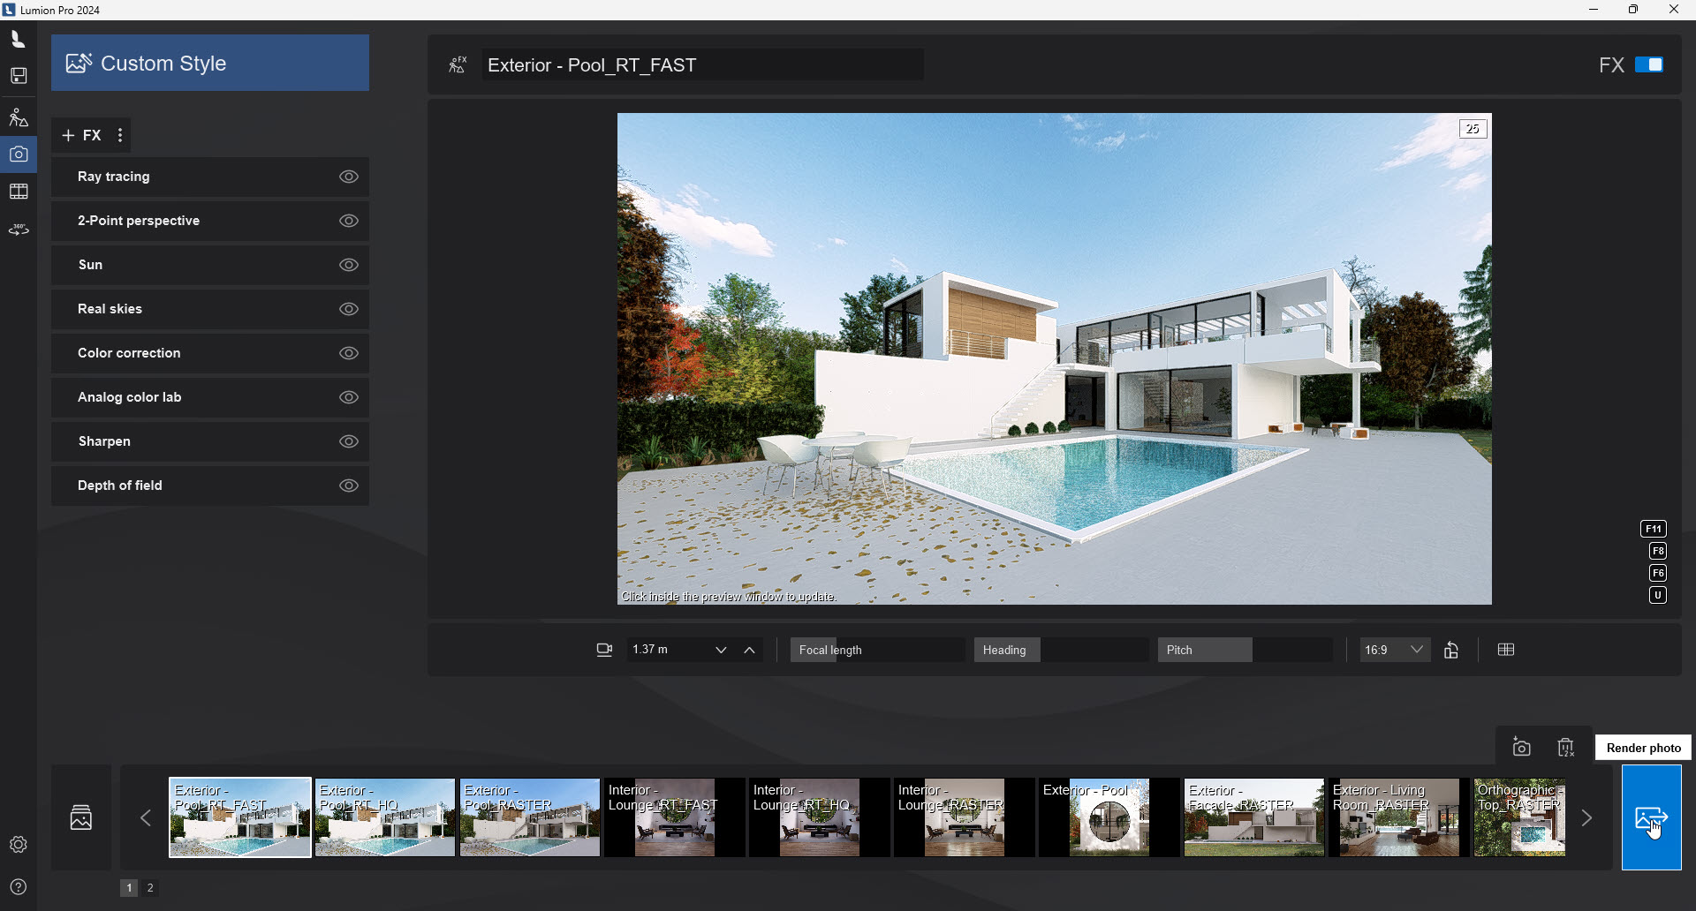
Task: Click the Custom Style button
Action: point(210,64)
